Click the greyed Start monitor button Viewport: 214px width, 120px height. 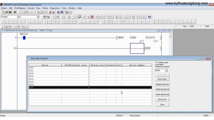coord(162,75)
